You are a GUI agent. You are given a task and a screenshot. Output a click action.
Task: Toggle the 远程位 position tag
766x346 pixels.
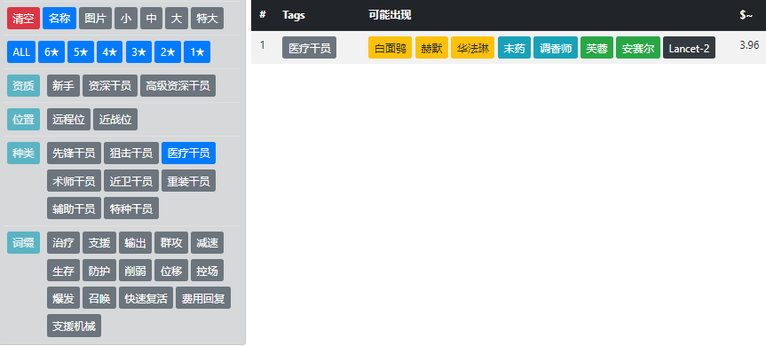pyautogui.click(x=69, y=120)
